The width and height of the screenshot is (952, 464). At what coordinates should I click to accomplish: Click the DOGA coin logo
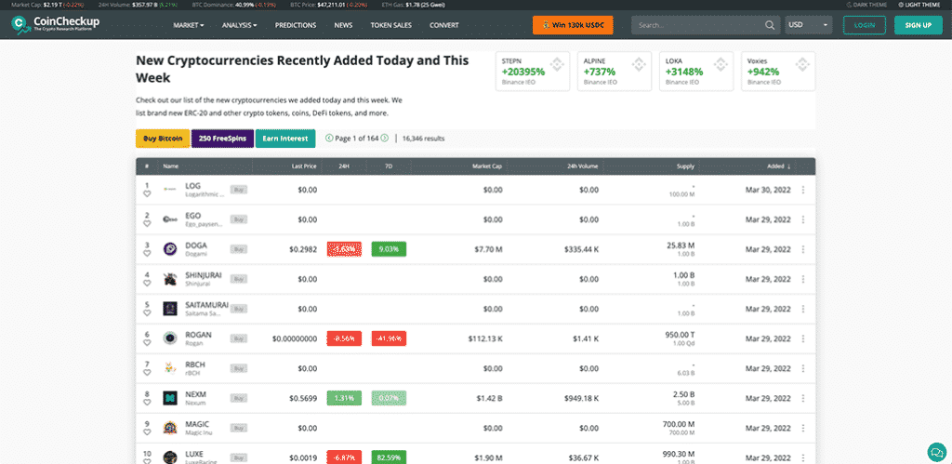pyautogui.click(x=170, y=249)
